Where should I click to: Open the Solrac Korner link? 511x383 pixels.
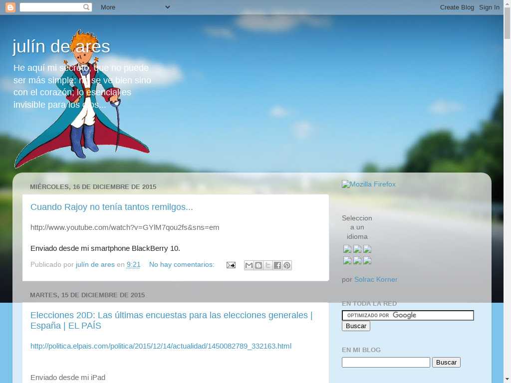[376, 279]
